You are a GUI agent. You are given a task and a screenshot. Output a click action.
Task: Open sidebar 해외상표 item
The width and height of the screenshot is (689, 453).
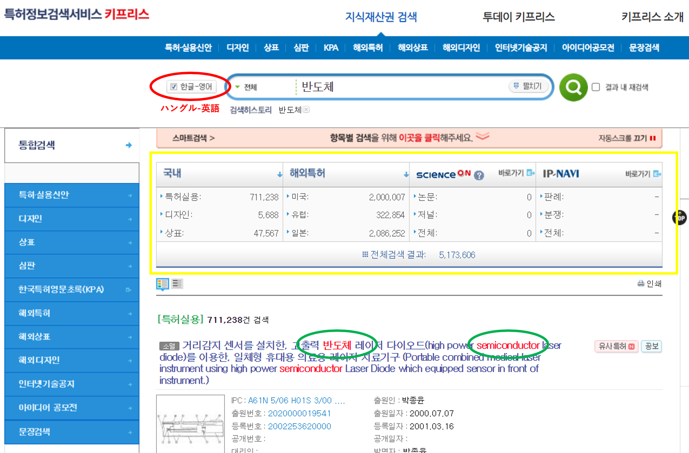click(x=72, y=337)
